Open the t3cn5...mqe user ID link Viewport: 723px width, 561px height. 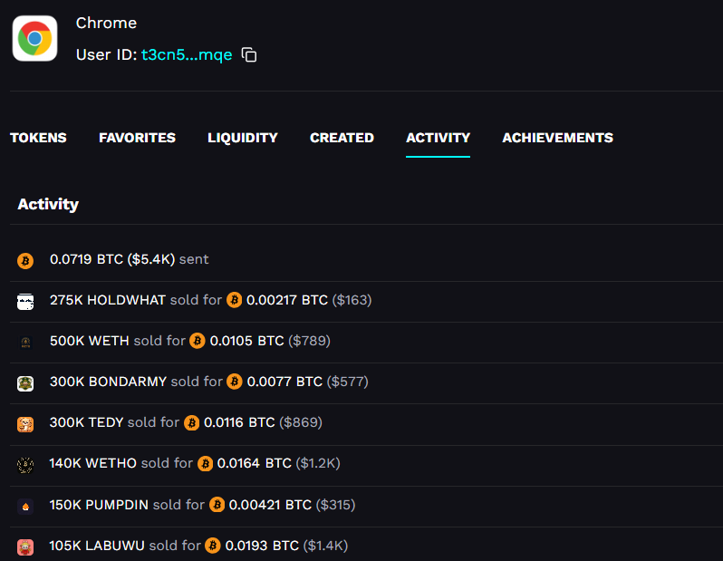tap(187, 55)
